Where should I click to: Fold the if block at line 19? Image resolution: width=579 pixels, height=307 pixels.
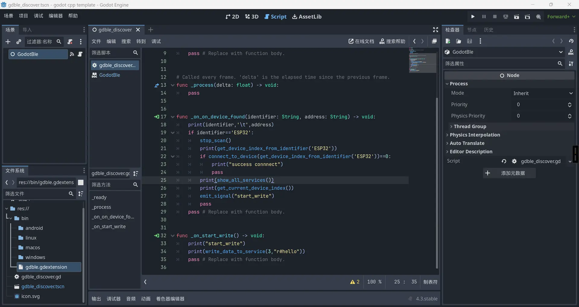[173, 133]
